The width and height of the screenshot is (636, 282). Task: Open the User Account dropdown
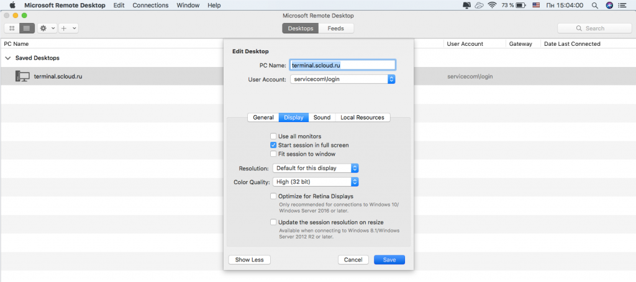pos(343,79)
